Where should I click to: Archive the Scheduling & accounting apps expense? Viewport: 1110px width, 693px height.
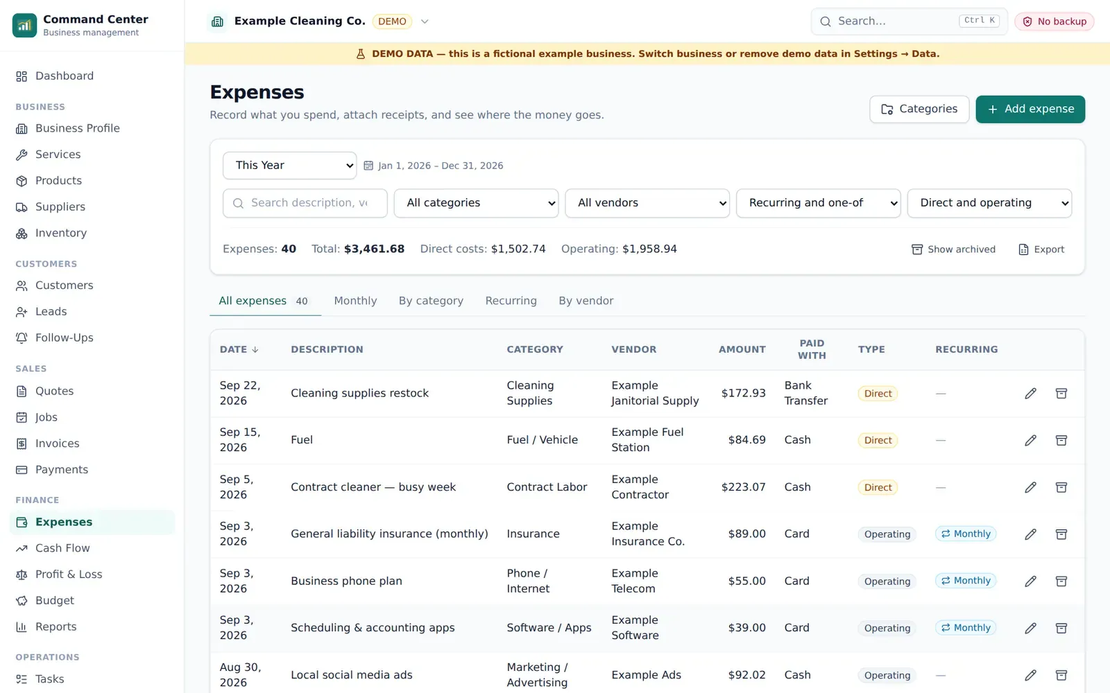pos(1061,628)
